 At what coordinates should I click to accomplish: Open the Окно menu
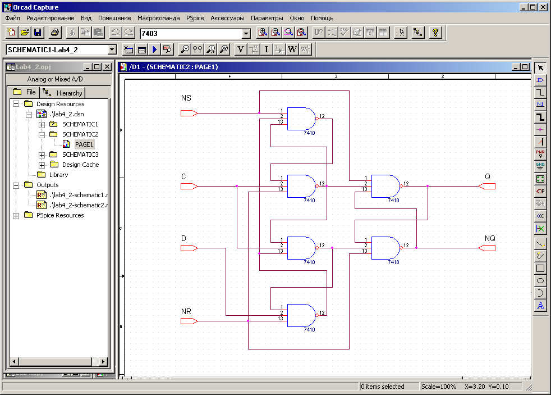tap(297, 18)
